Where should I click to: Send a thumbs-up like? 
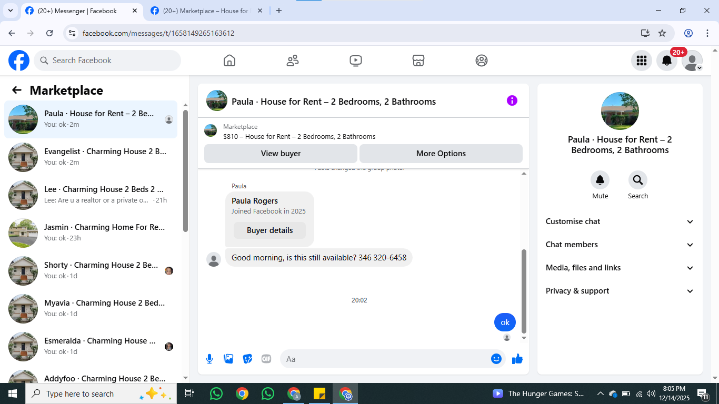517,359
